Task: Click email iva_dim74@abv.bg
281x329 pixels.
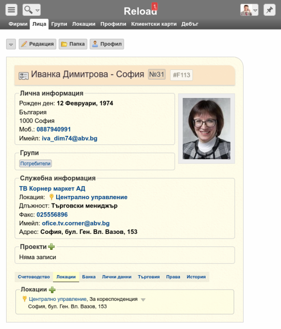Action: [70, 138]
